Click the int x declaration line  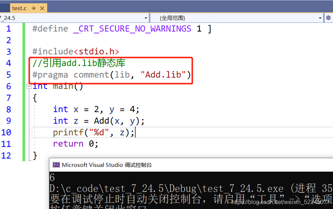(x=96, y=110)
